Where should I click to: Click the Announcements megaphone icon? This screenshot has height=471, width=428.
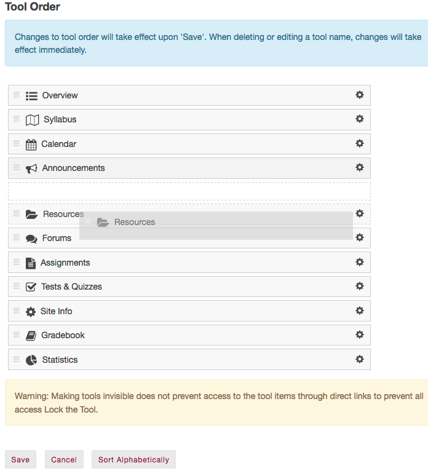click(31, 168)
